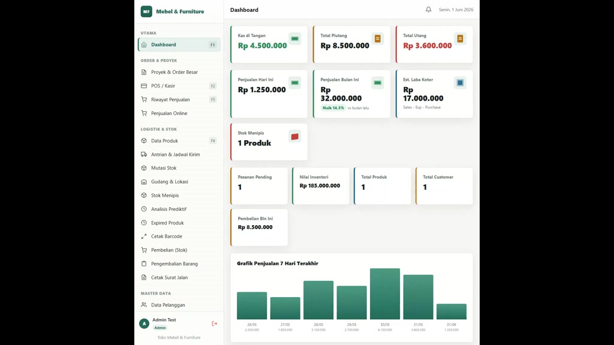Open Antrian & Jadwal Kirim

(179, 154)
